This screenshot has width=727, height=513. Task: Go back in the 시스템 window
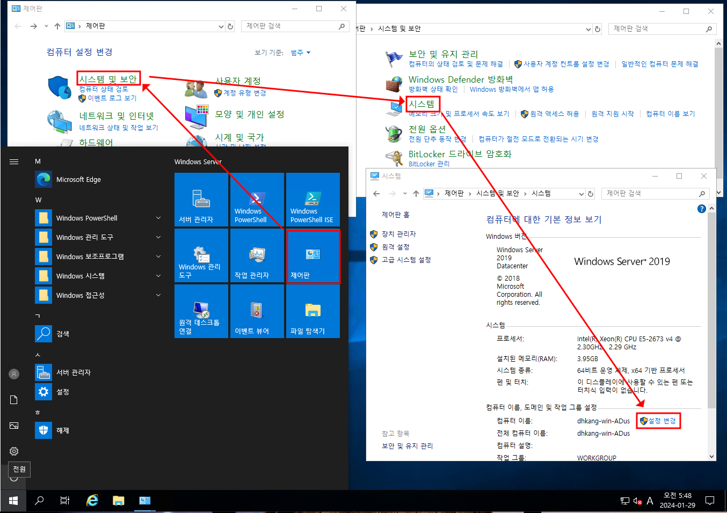click(376, 194)
